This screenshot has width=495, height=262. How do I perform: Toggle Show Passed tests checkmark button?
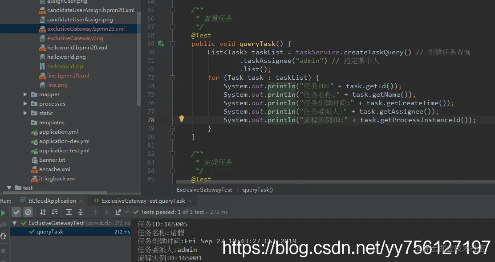(16, 212)
